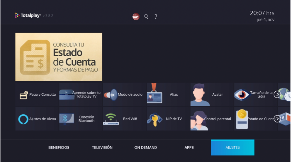The image size is (291, 162).
Task: Go to the ON DEMAND tab
Action: (146, 147)
